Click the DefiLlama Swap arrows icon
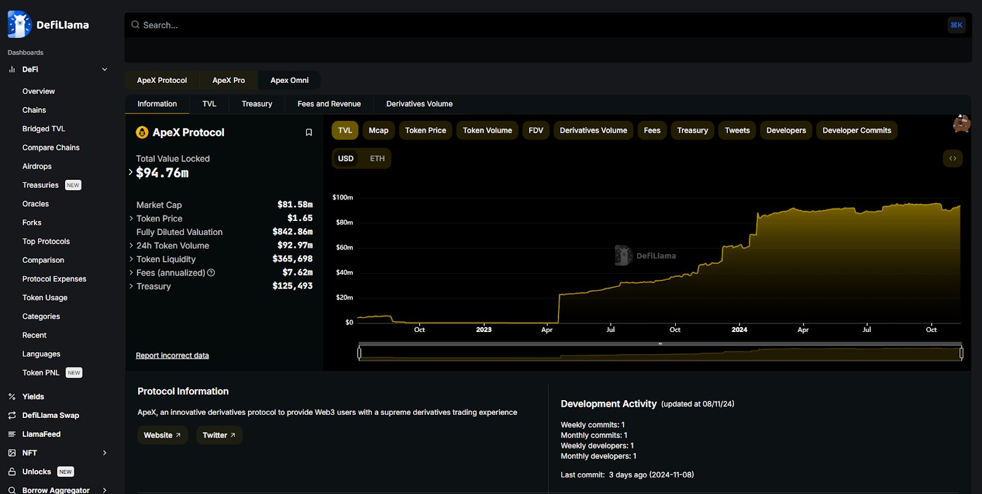982x494 pixels. tap(12, 415)
